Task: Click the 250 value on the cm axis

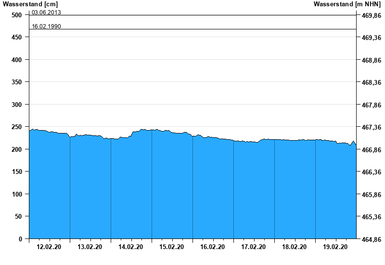Action: click(x=17, y=127)
